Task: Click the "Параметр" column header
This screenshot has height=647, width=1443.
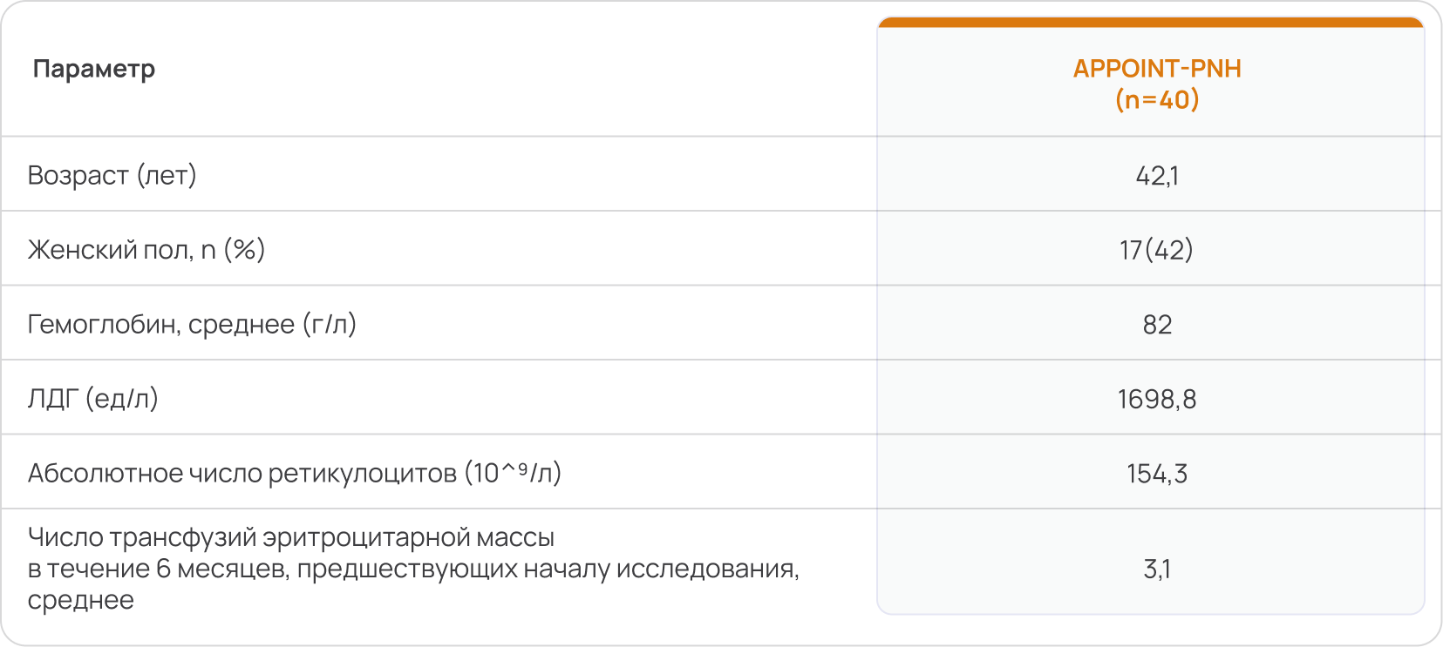Action: [x=94, y=69]
